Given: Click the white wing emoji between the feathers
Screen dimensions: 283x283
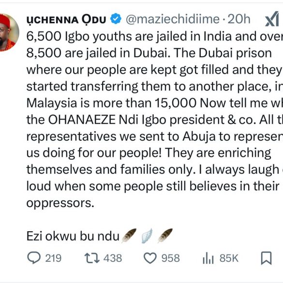Looking at the screenshot, I should pos(147,236).
